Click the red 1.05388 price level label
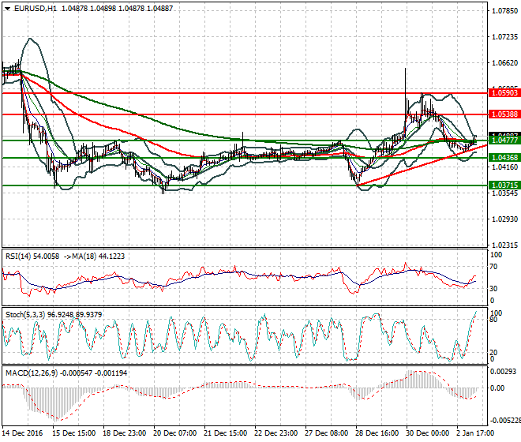The height and width of the screenshot is (442, 521). click(504, 114)
